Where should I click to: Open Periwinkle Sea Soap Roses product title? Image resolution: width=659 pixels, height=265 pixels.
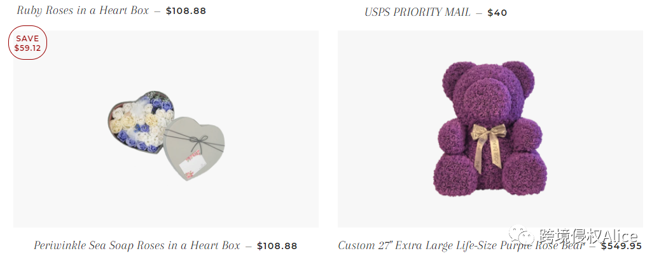pos(137,245)
